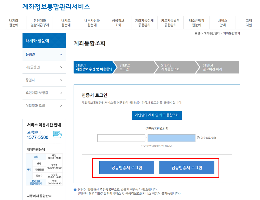This screenshot has width=260, height=200.
Task: Click the 공동인증서 로그인 button
Action: [127, 168]
